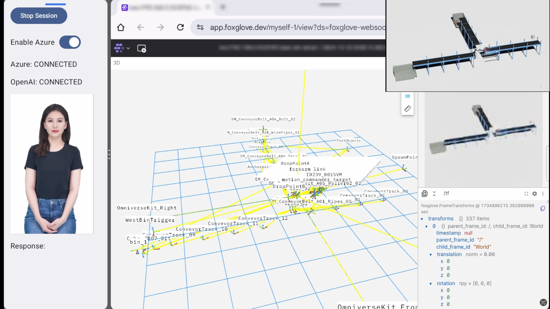The image size is (550, 309).
Task: Copy the FrameTransforms message to clipboard
Action: 543,209
